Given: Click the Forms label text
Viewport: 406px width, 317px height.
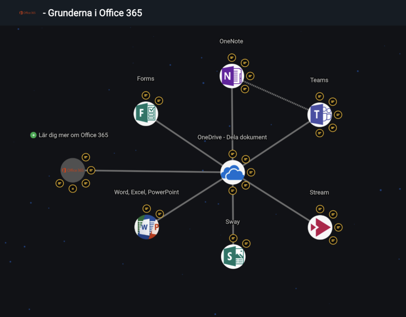Looking at the screenshot, I should click(x=146, y=79).
